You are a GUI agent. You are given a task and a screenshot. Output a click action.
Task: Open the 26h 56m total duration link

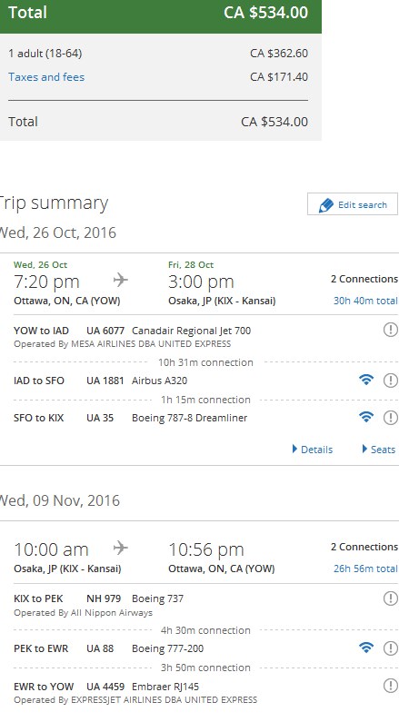pyautogui.click(x=365, y=569)
